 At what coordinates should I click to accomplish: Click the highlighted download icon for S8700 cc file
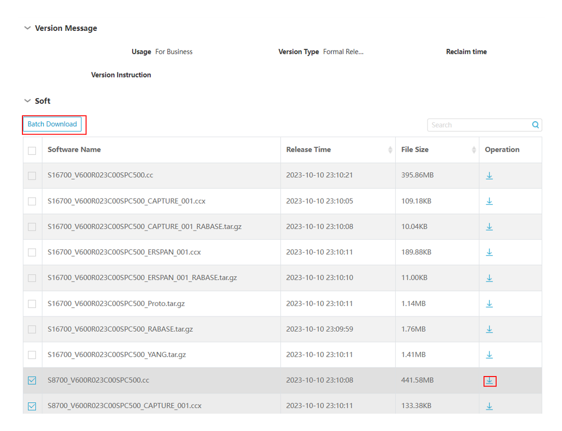[489, 380]
